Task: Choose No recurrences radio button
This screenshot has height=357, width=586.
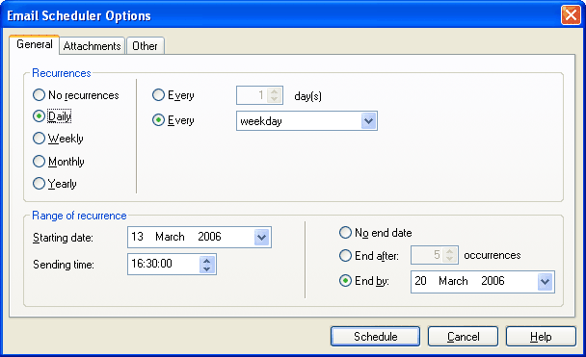Action: (x=76, y=95)
